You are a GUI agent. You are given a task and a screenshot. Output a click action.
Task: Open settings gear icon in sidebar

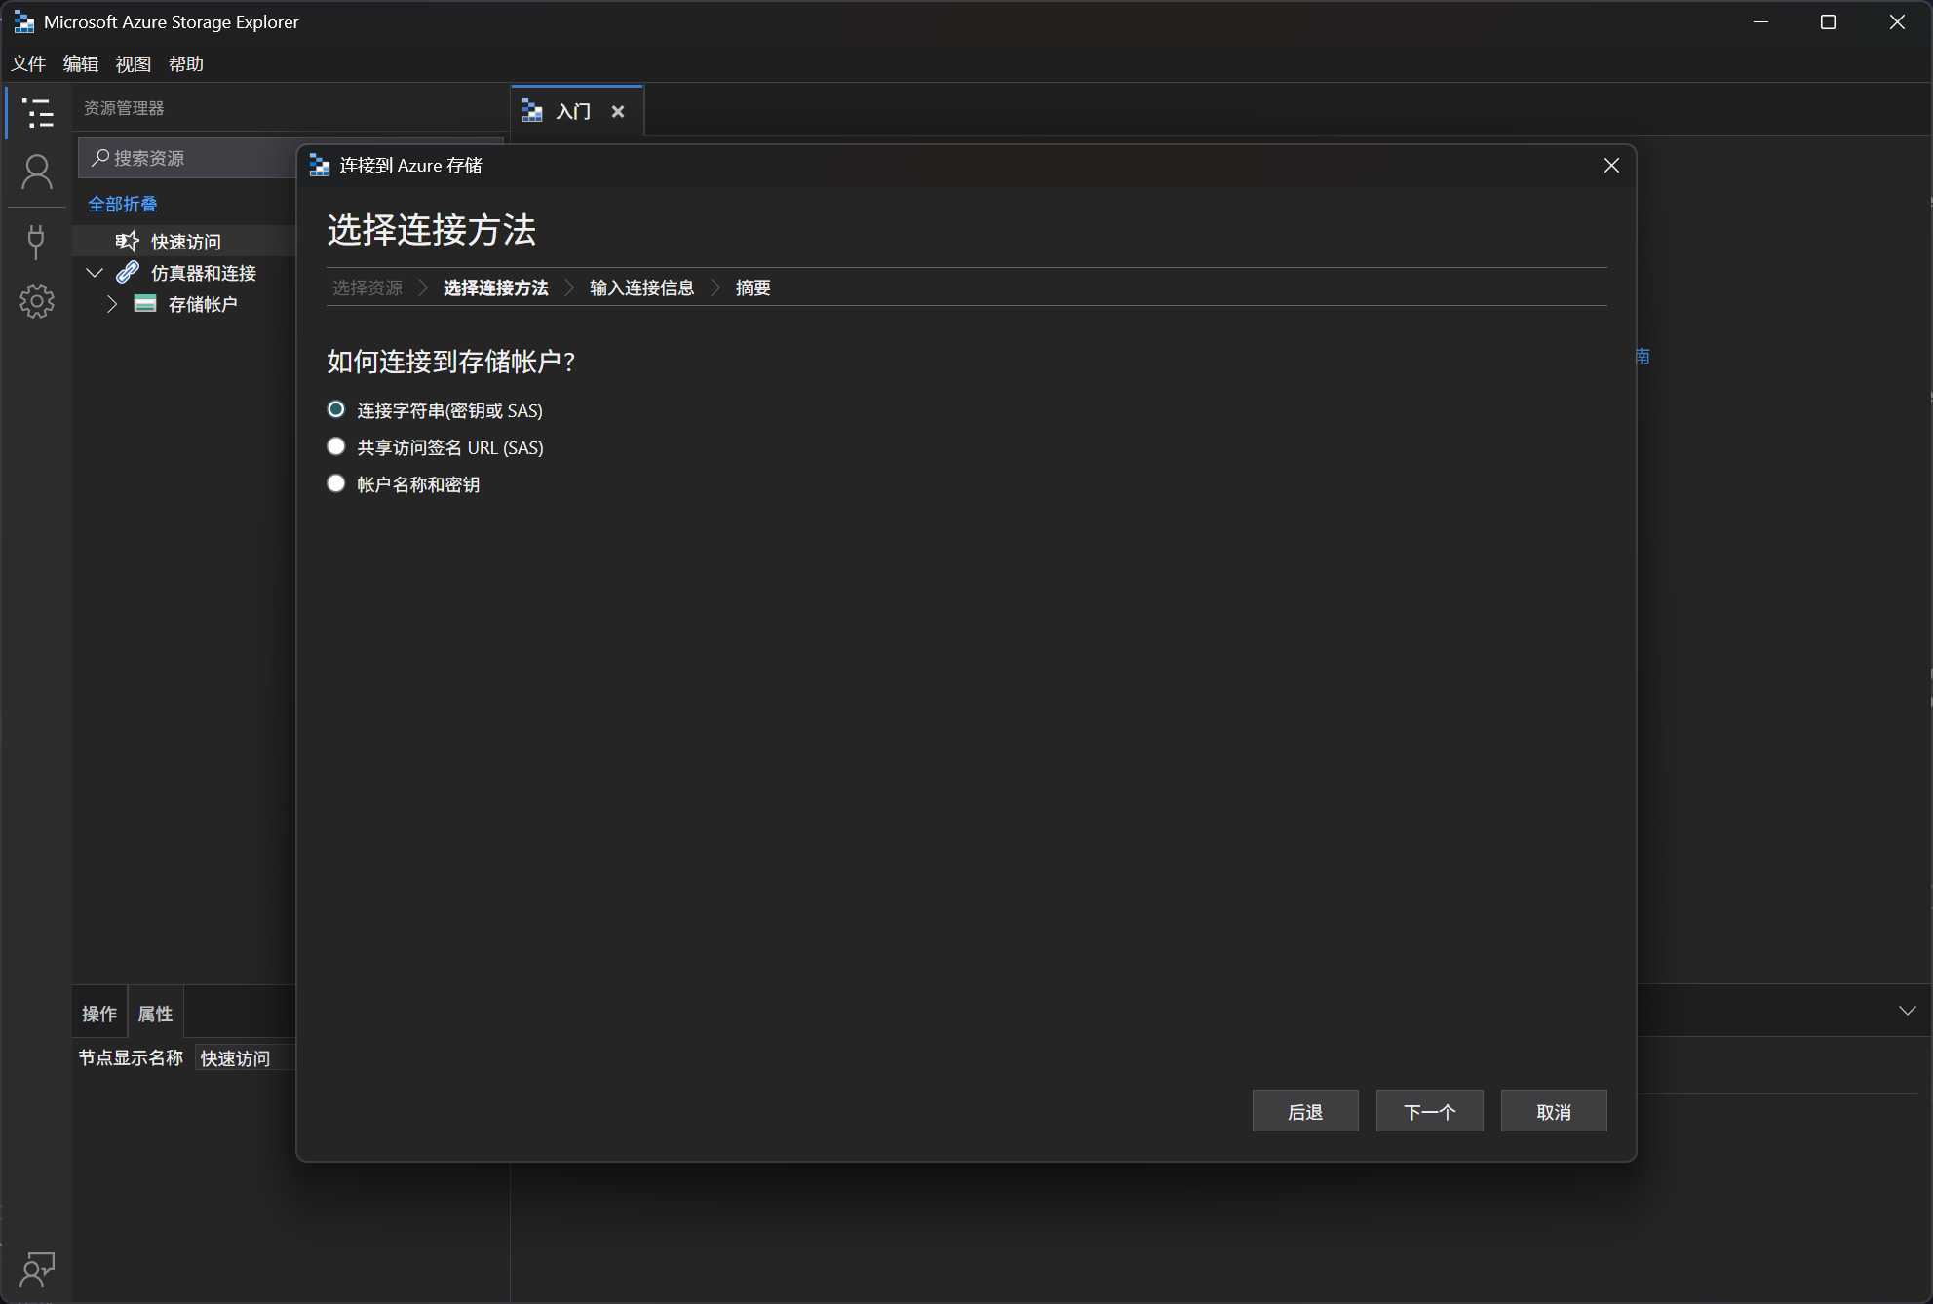[37, 301]
